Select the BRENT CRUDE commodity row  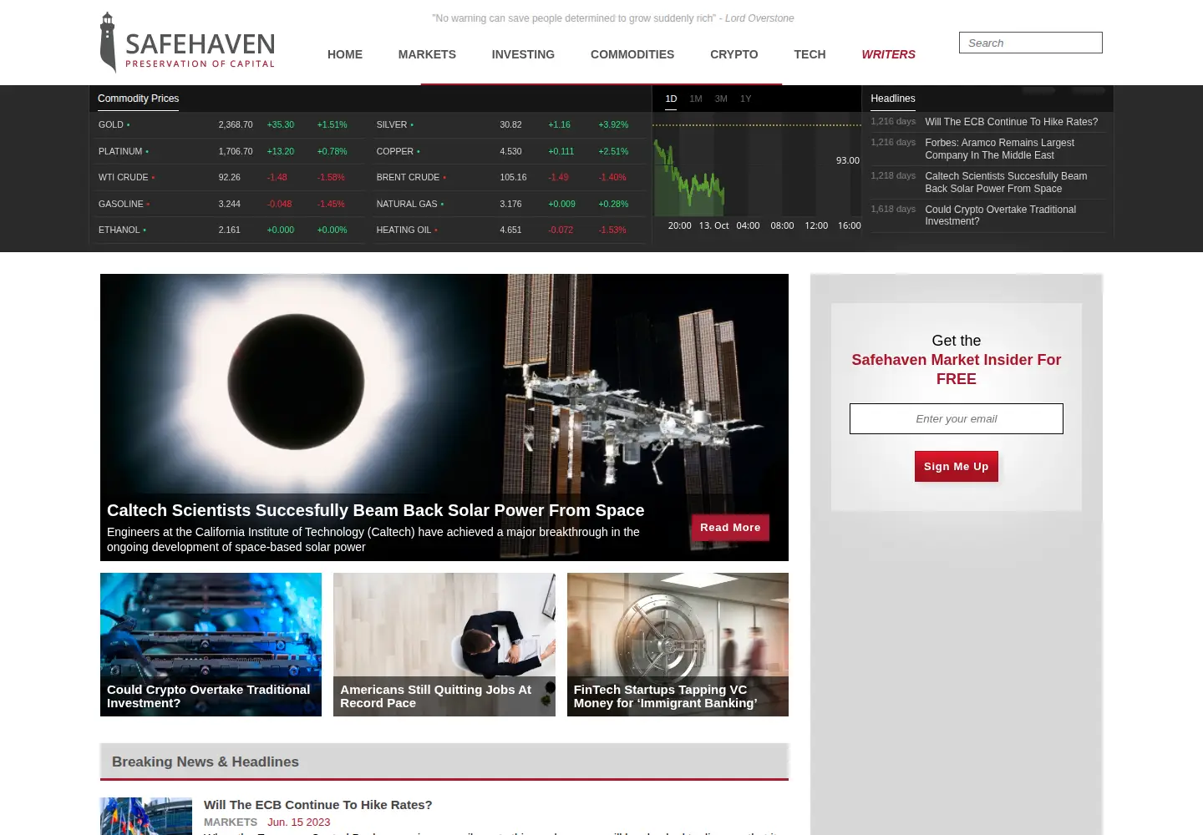[510, 177]
